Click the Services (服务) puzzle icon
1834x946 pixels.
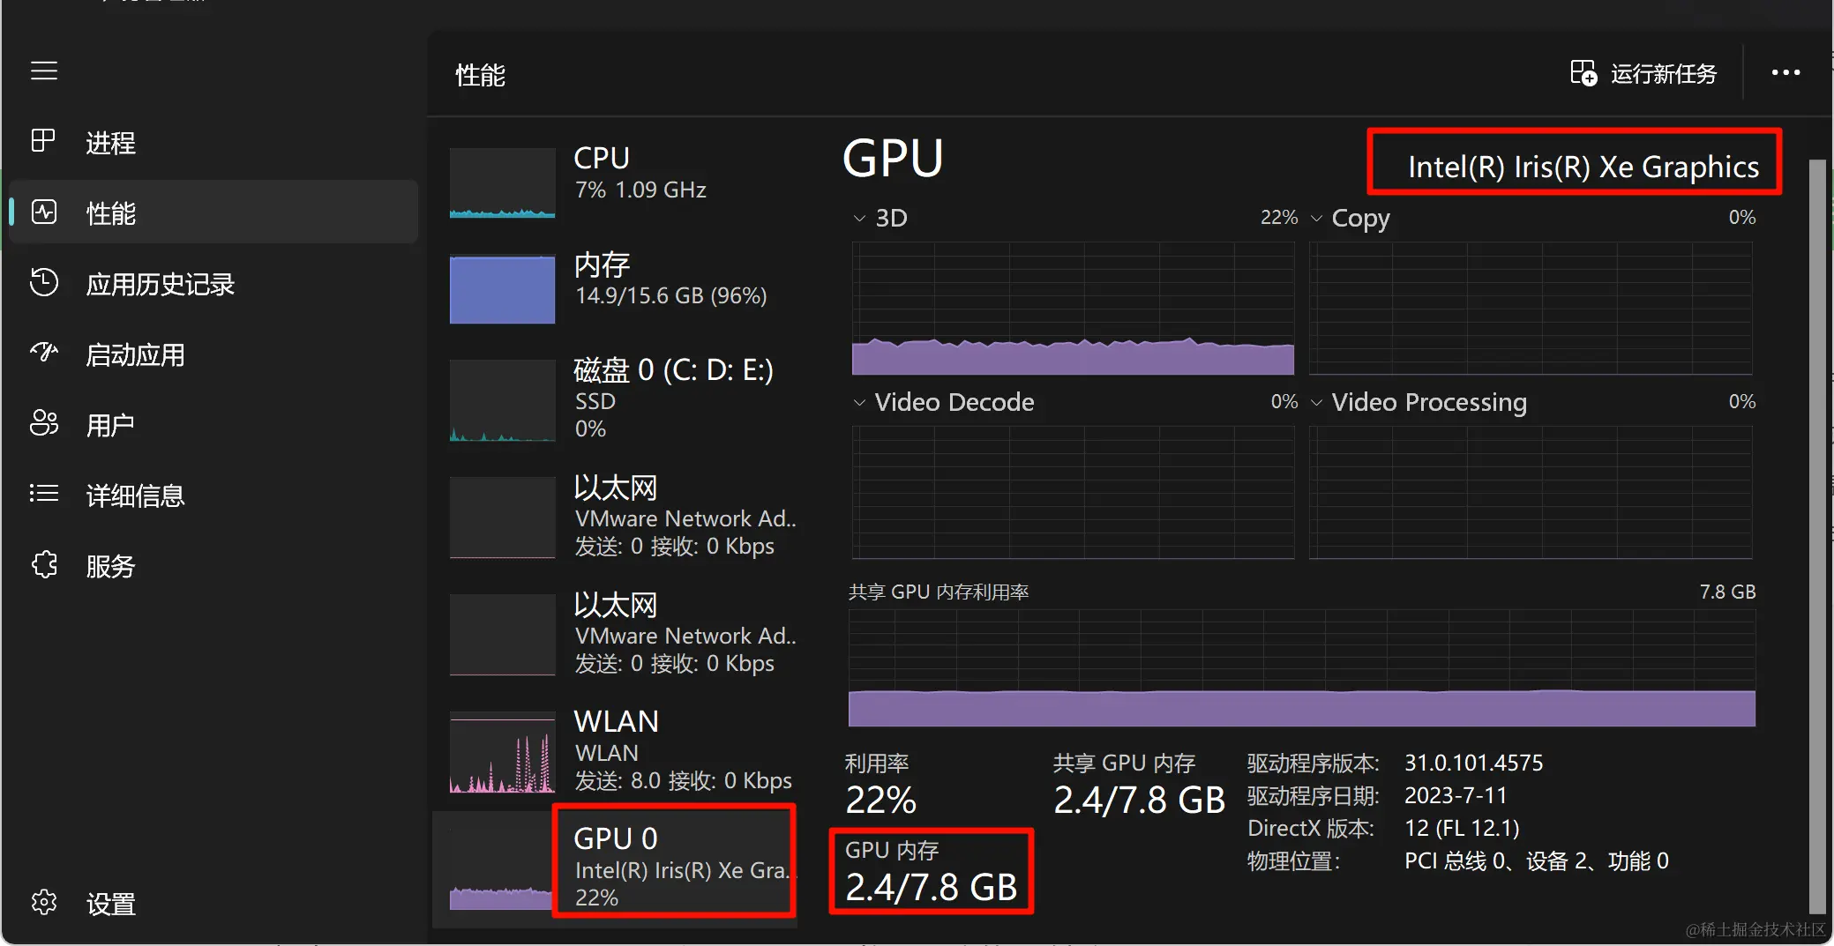43,564
